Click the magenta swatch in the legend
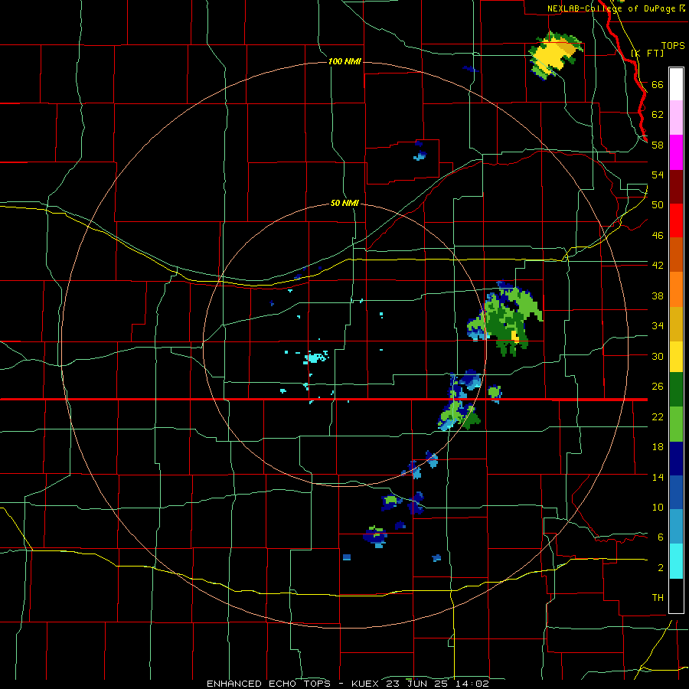This screenshot has width=689, height=689. 676,152
